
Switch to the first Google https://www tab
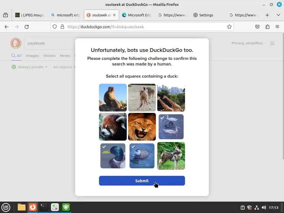coord(173,15)
